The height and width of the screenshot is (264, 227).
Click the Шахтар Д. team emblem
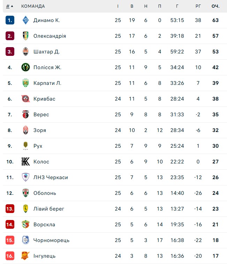[x=25, y=52]
